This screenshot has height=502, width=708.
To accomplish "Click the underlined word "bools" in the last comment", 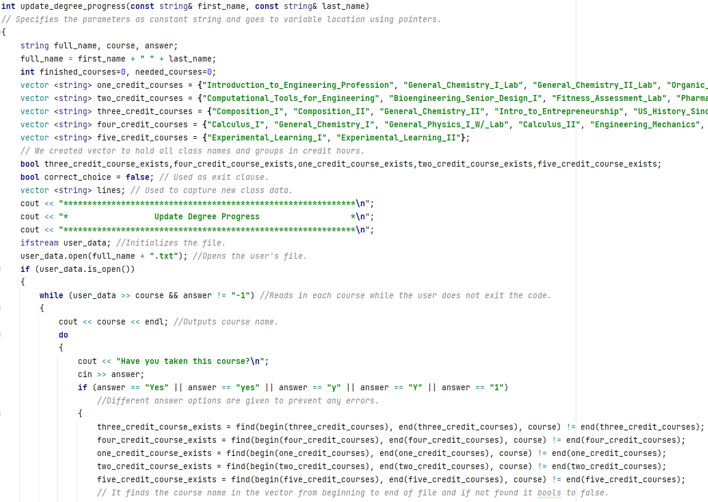I will [549, 492].
